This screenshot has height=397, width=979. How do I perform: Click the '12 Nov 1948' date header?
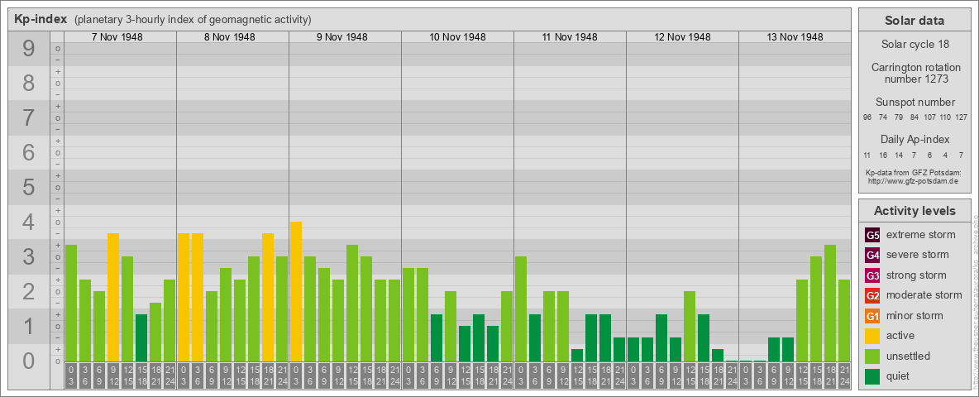[682, 37]
